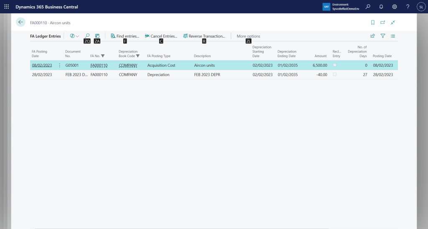The image size is (428, 229).
Task: Click the Analyze view icon beside the search
Action: pyautogui.click(x=97, y=36)
